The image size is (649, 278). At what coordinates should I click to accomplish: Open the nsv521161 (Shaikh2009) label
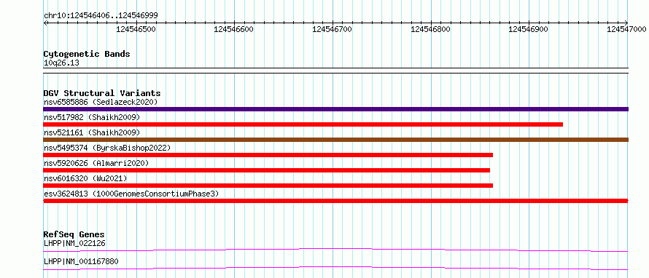pos(92,132)
